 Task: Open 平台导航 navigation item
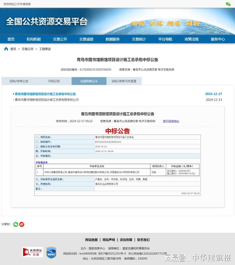[165, 39]
